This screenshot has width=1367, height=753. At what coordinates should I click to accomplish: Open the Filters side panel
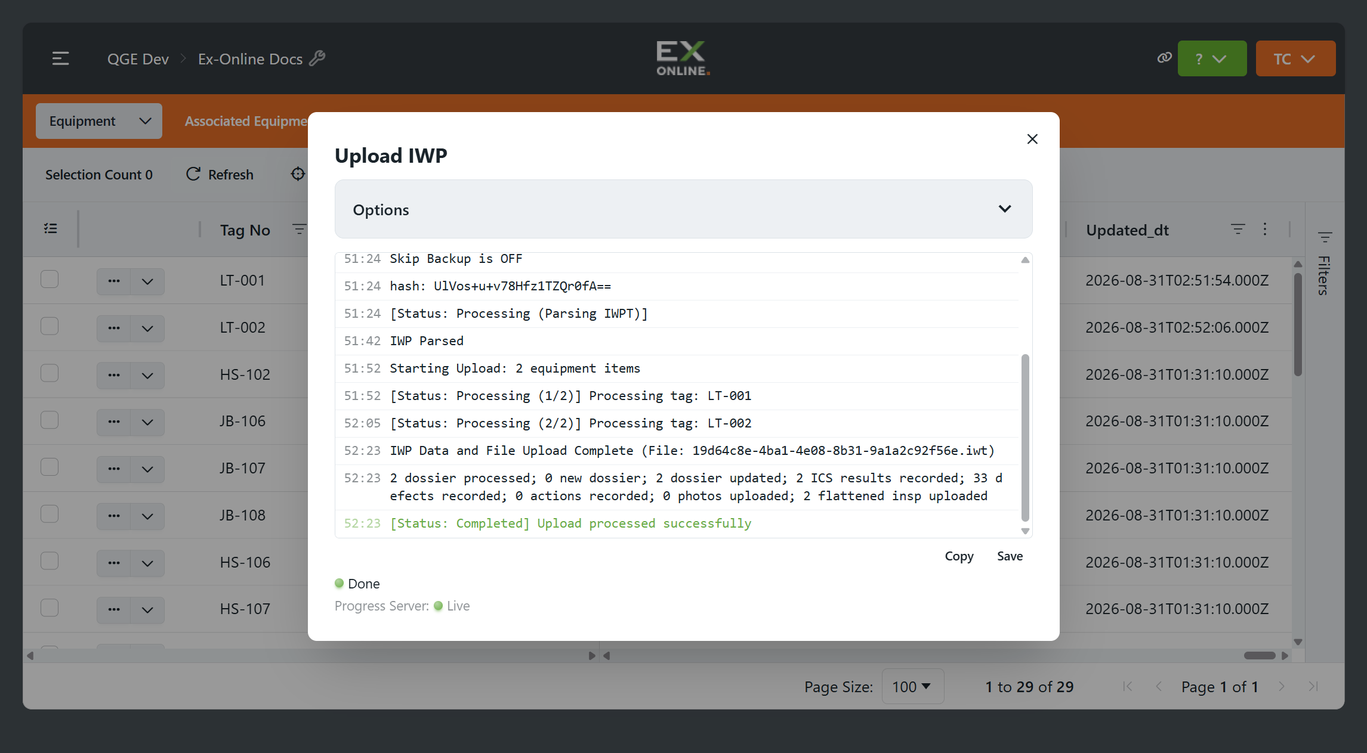pyautogui.click(x=1325, y=264)
